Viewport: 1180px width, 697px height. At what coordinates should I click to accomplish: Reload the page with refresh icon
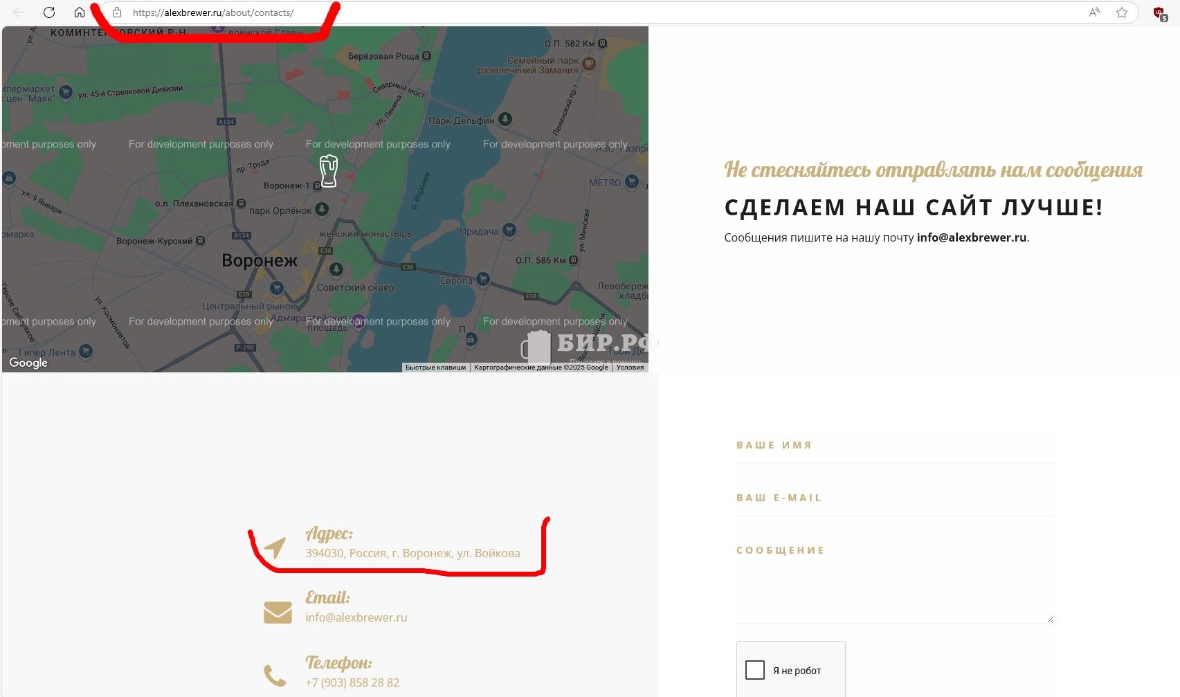tap(49, 12)
